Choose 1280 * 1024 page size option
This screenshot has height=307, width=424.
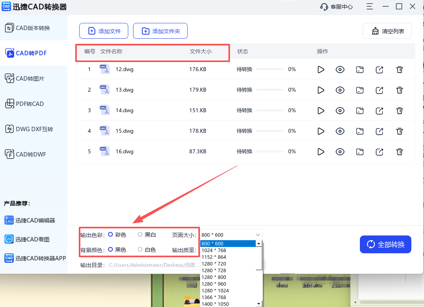(228, 291)
